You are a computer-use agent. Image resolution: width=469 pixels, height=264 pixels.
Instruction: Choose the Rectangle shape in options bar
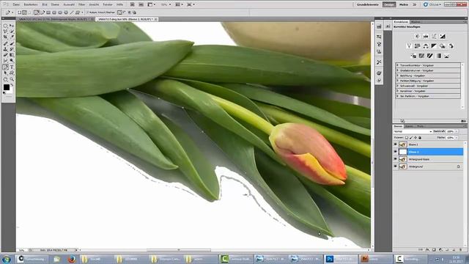[x=48, y=12]
